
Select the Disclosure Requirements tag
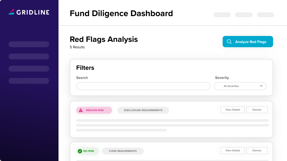tap(143, 110)
